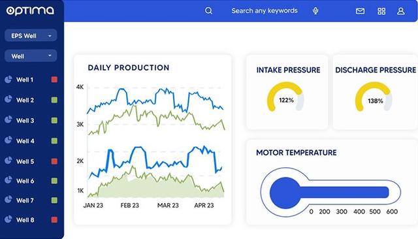The image size is (418, 239).
Task: Click the Search any keywords field
Action: [x=264, y=10]
